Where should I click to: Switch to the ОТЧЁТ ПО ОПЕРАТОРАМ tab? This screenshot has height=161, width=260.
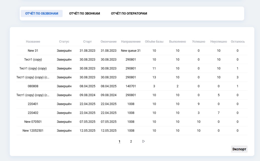[x=129, y=13]
